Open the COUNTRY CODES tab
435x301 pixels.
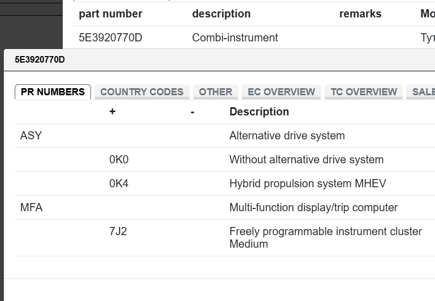(142, 92)
